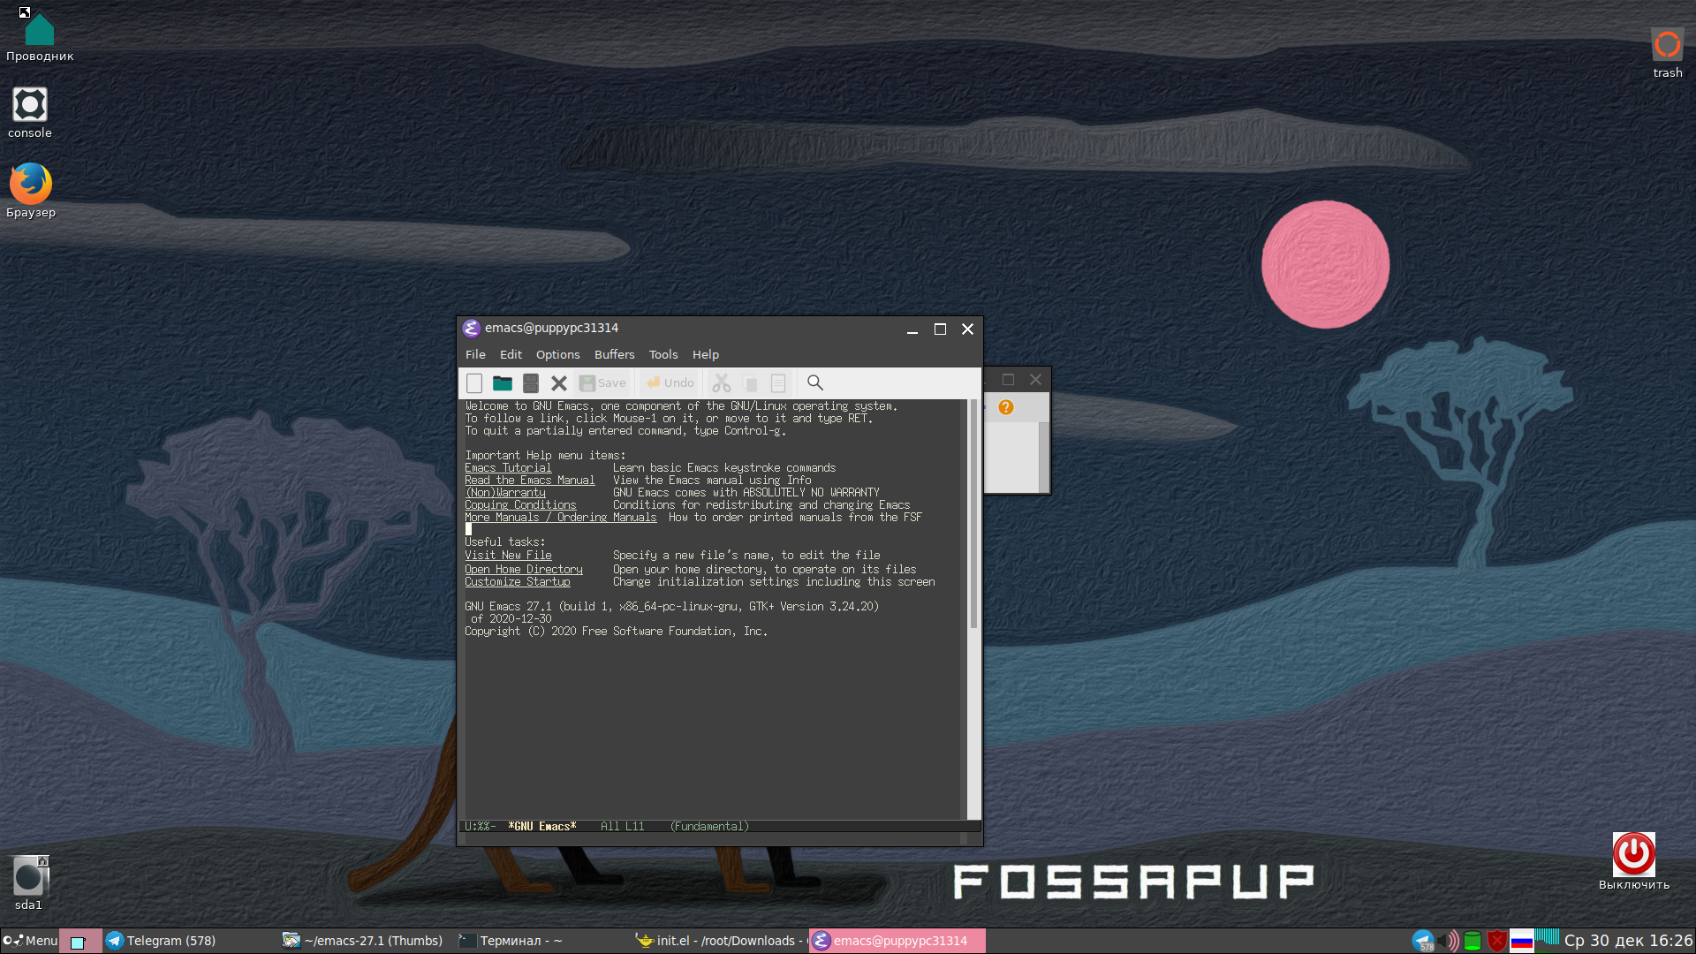Click the Emacs icon in title bar
This screenshot has width=1696, height=954.
471,329
